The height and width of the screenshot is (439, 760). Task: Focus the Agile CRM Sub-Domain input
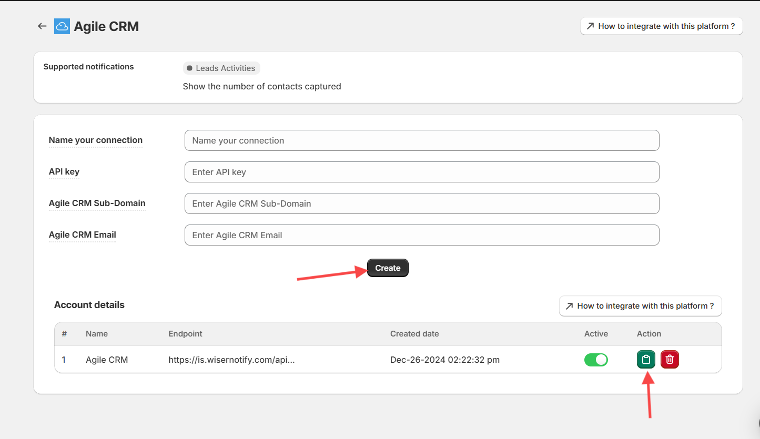(422, 203)
